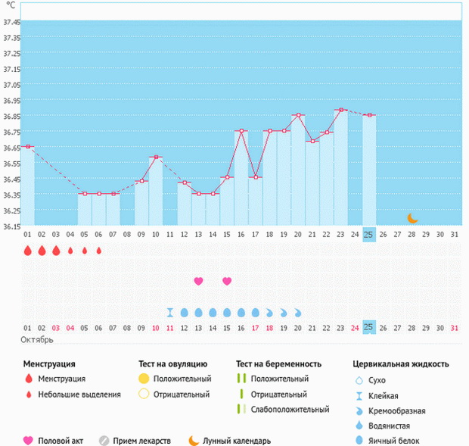The image size is (469, 446).
Task: Click the small red spotting drop under day 06
Action: (x=98, y=250)
